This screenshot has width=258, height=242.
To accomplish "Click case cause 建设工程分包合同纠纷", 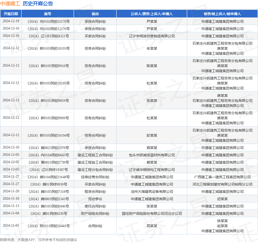I will point(95,170).
